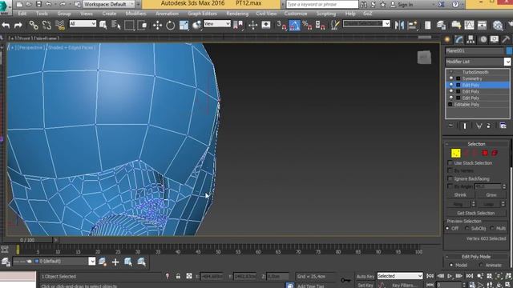Click the Pin Stack icon below modifier stack
This screenshot has width=513, height=288.
tap(450, 126)
